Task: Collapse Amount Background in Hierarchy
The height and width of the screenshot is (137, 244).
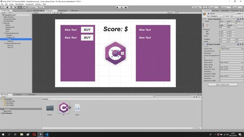Action: point(5,43)
